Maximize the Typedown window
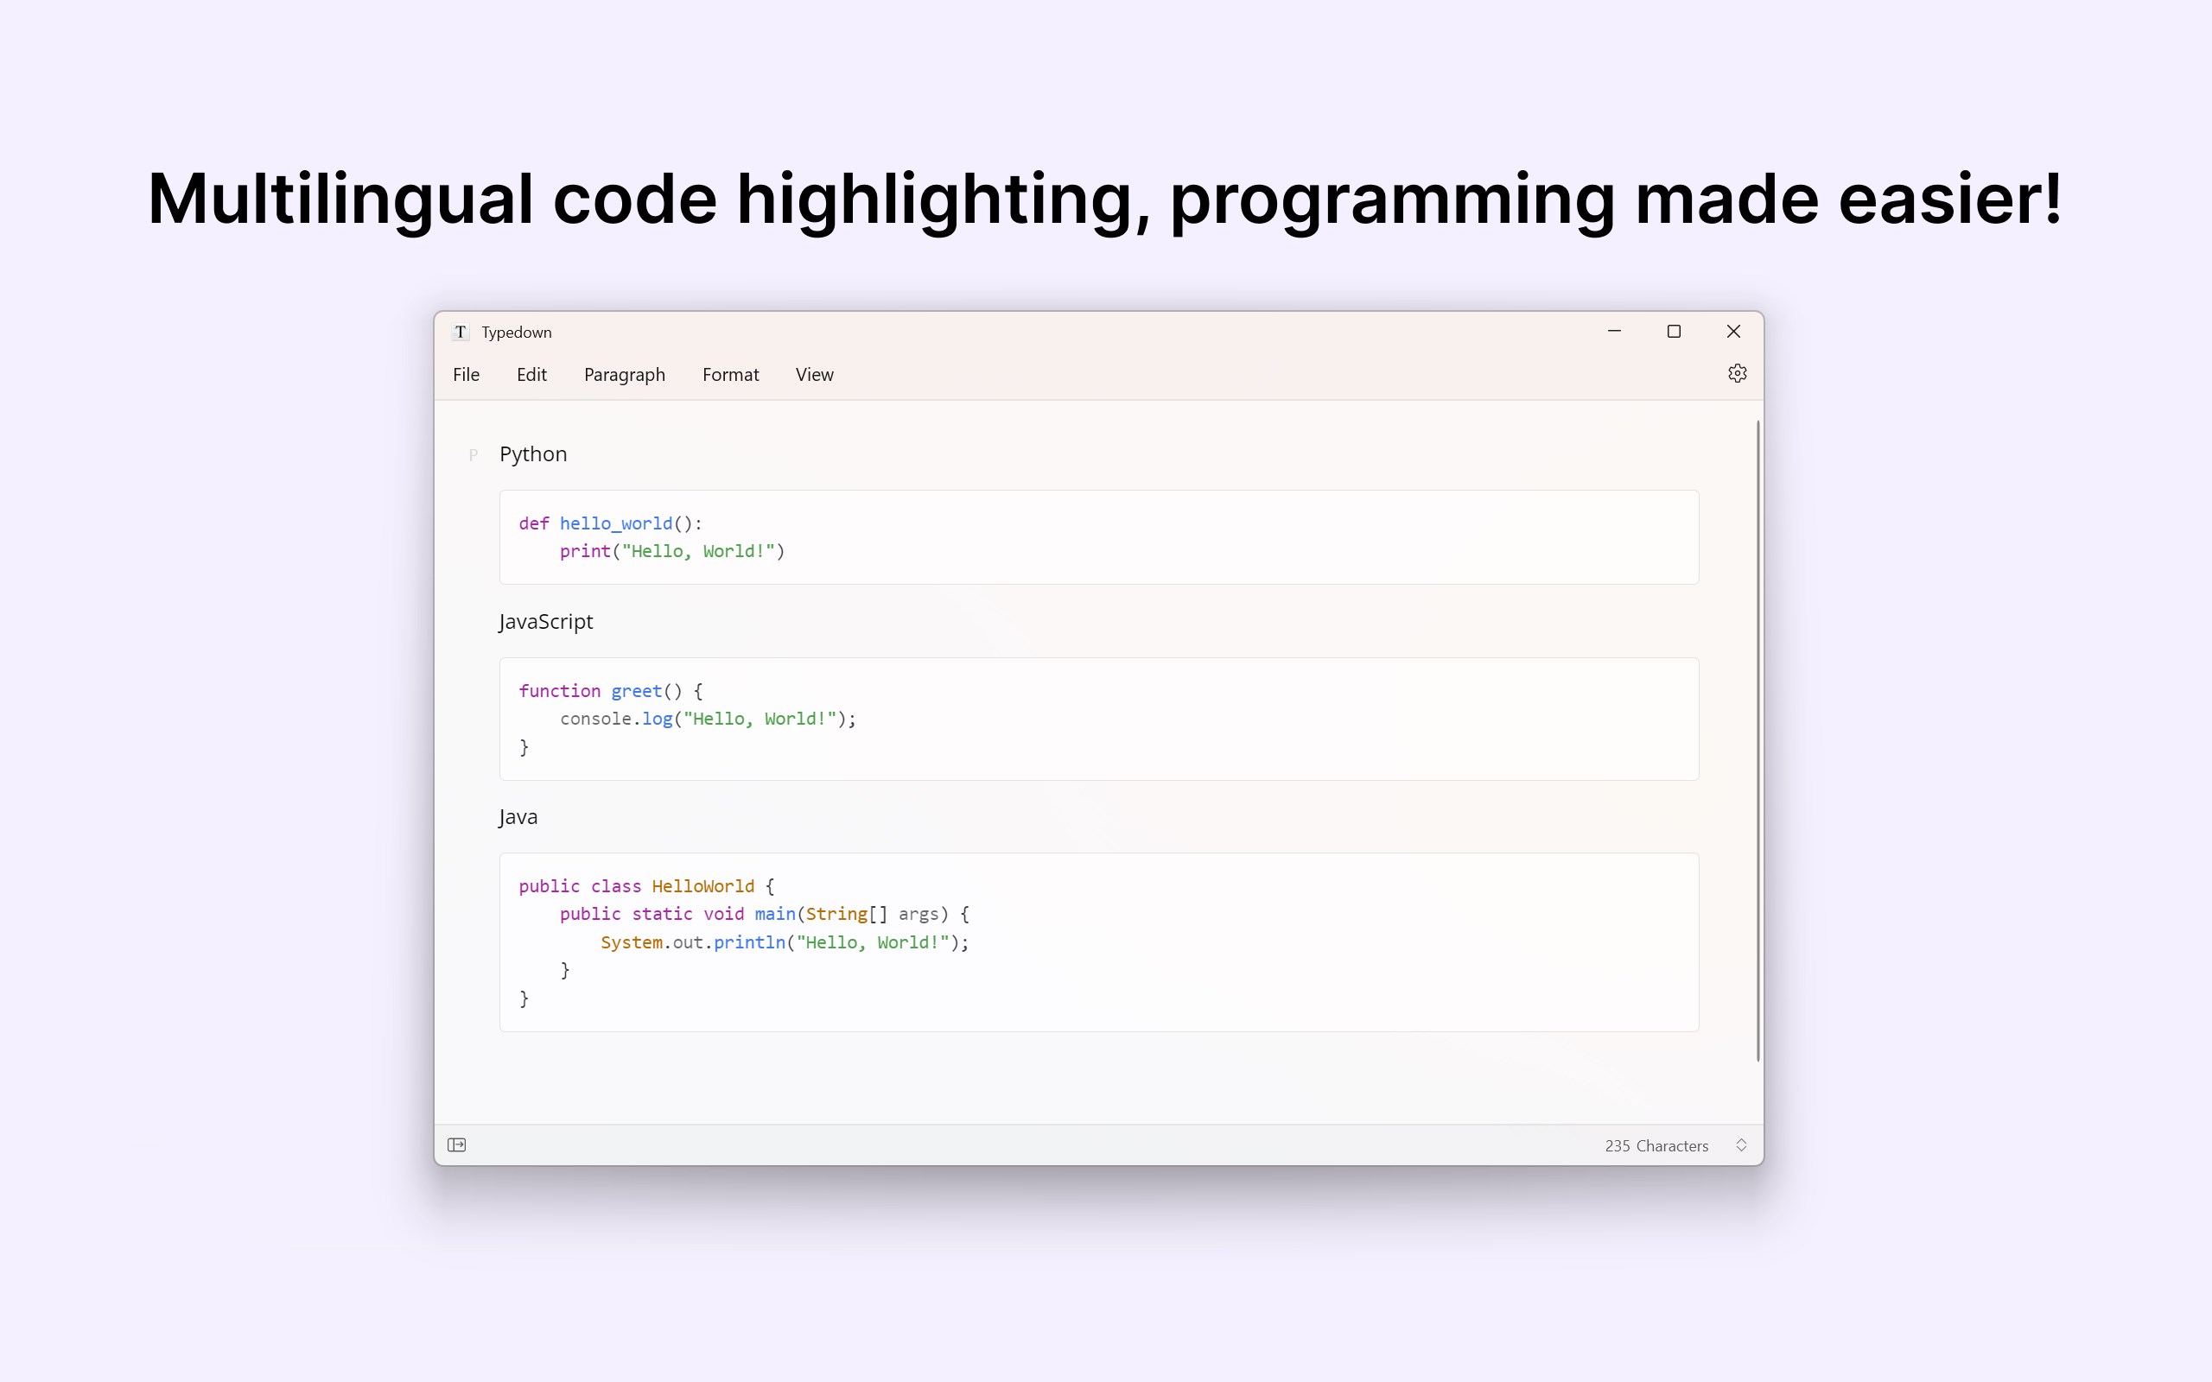This screenshot has width=2212, height=1382. point(1674,332)
